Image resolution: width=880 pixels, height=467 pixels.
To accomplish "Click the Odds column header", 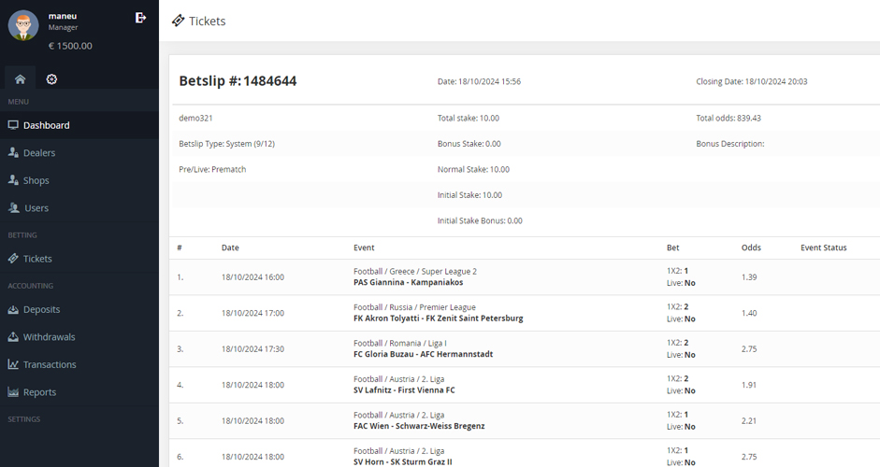I will pyautogui.click(x=751, y=248).
